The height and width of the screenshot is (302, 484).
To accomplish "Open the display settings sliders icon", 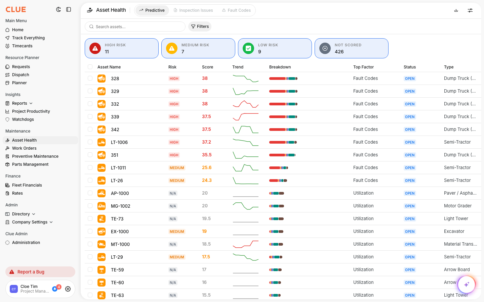I will click(470, 10).
